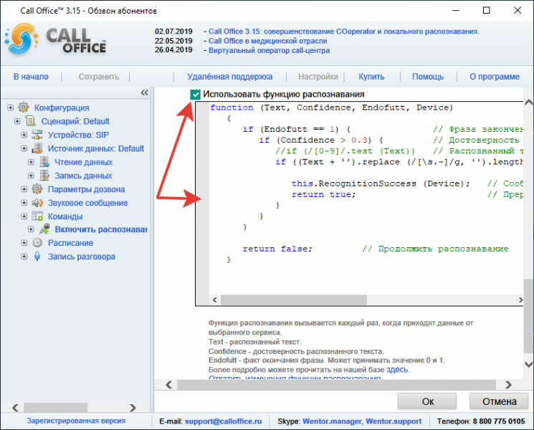Image resolution: width=534 pixels, height=430 pixels.
Task: Click the Запись разговора microphone icon
Action: [x=37, y=257]
